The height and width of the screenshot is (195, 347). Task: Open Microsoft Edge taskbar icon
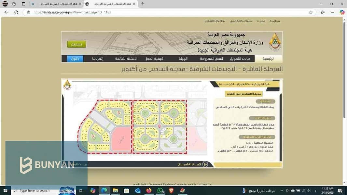coord(104,190)
